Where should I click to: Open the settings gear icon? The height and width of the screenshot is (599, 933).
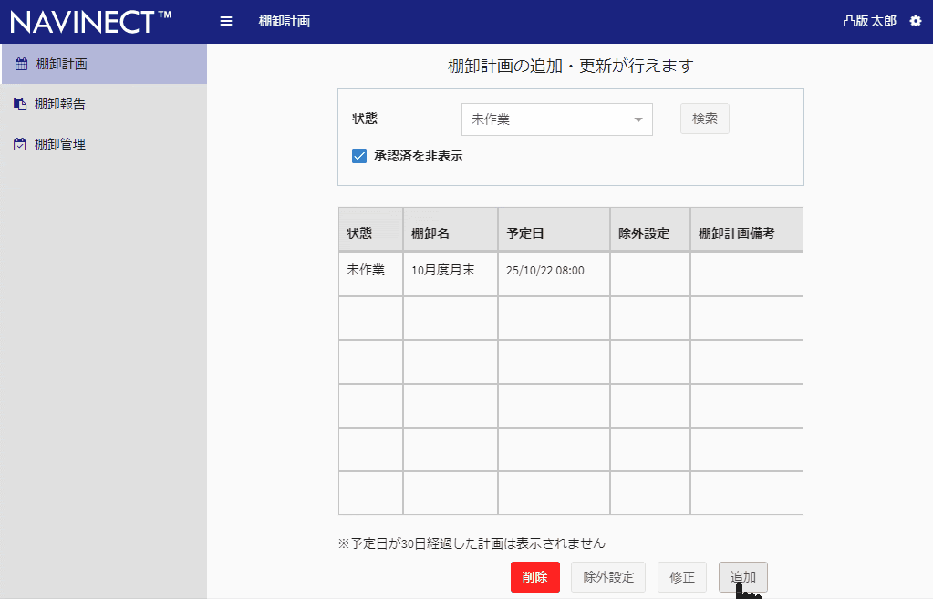coord(916,20)
